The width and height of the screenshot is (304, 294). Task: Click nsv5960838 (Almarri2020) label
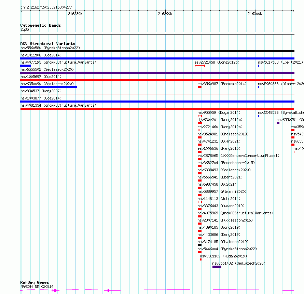click(281, 84)
